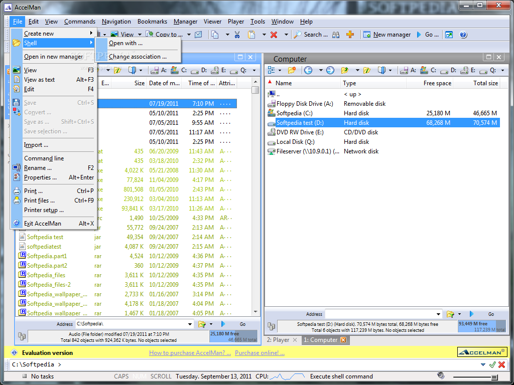514x385 pixels.
Task: Click the 93,449 M free space bar
Action: [x=482, y=326]
